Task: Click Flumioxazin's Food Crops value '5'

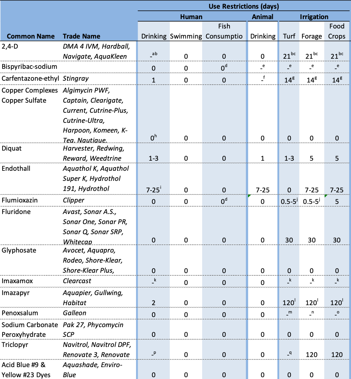Action: pos(337,202)
